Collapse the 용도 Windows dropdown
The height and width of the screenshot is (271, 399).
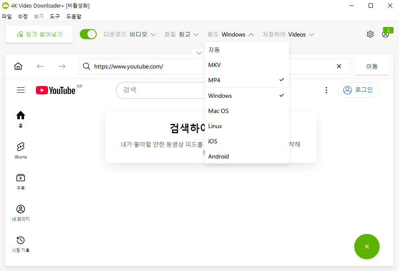[231, 34]
